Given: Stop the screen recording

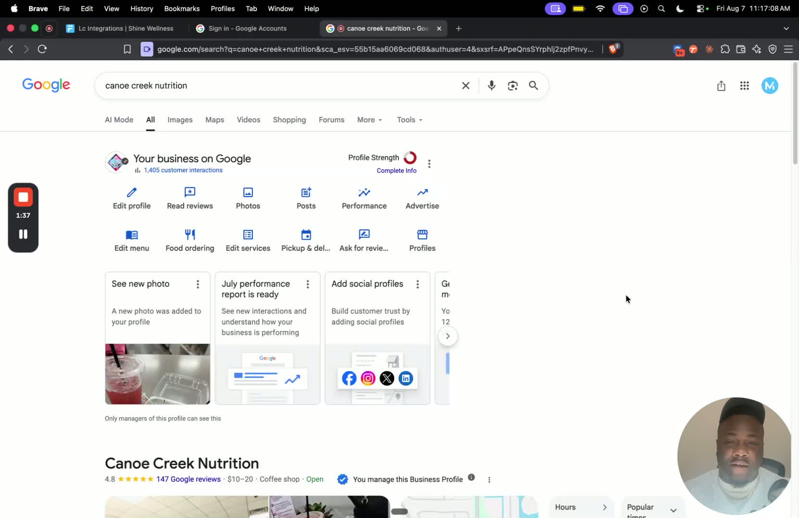Looking at the screenshot, I should pos(23,197).
